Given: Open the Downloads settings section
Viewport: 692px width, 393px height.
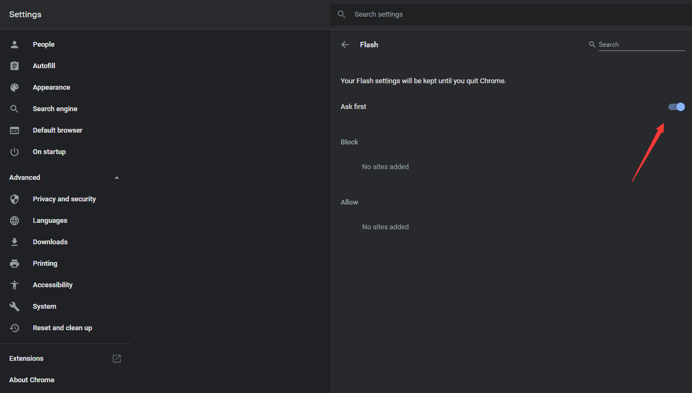Looking at the screenshot, I should (50, 242).
